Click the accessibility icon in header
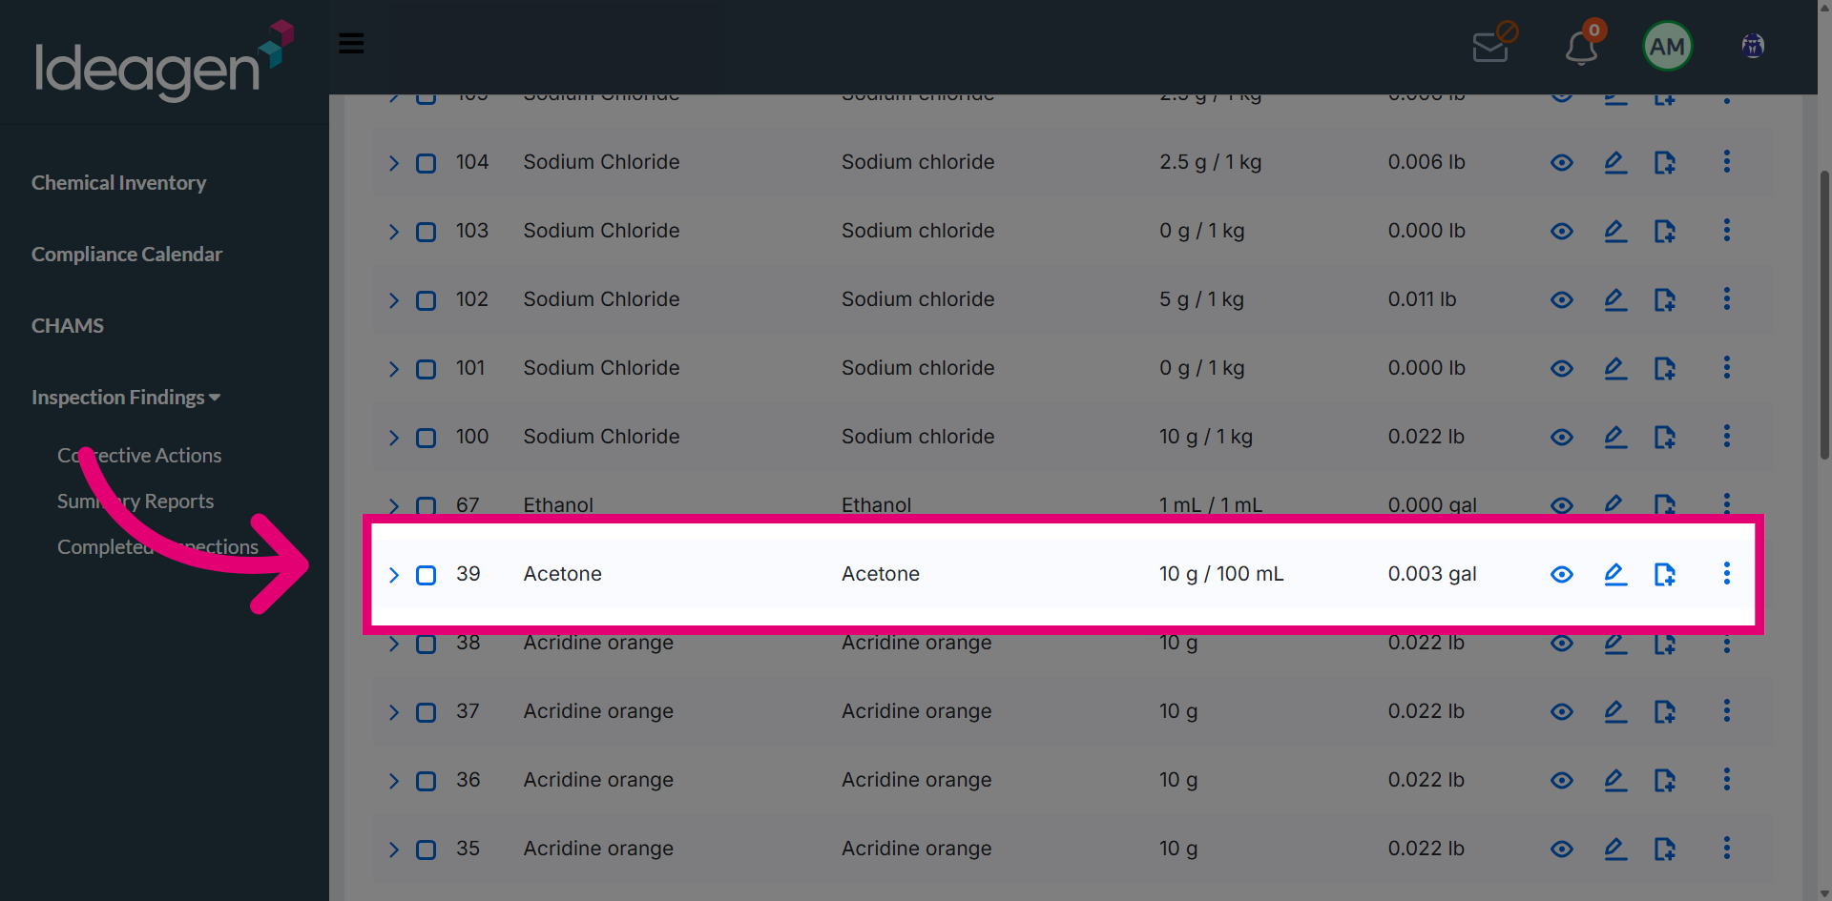The image size is (1832, 901). pyautogui.click(x=1753, y=46)
